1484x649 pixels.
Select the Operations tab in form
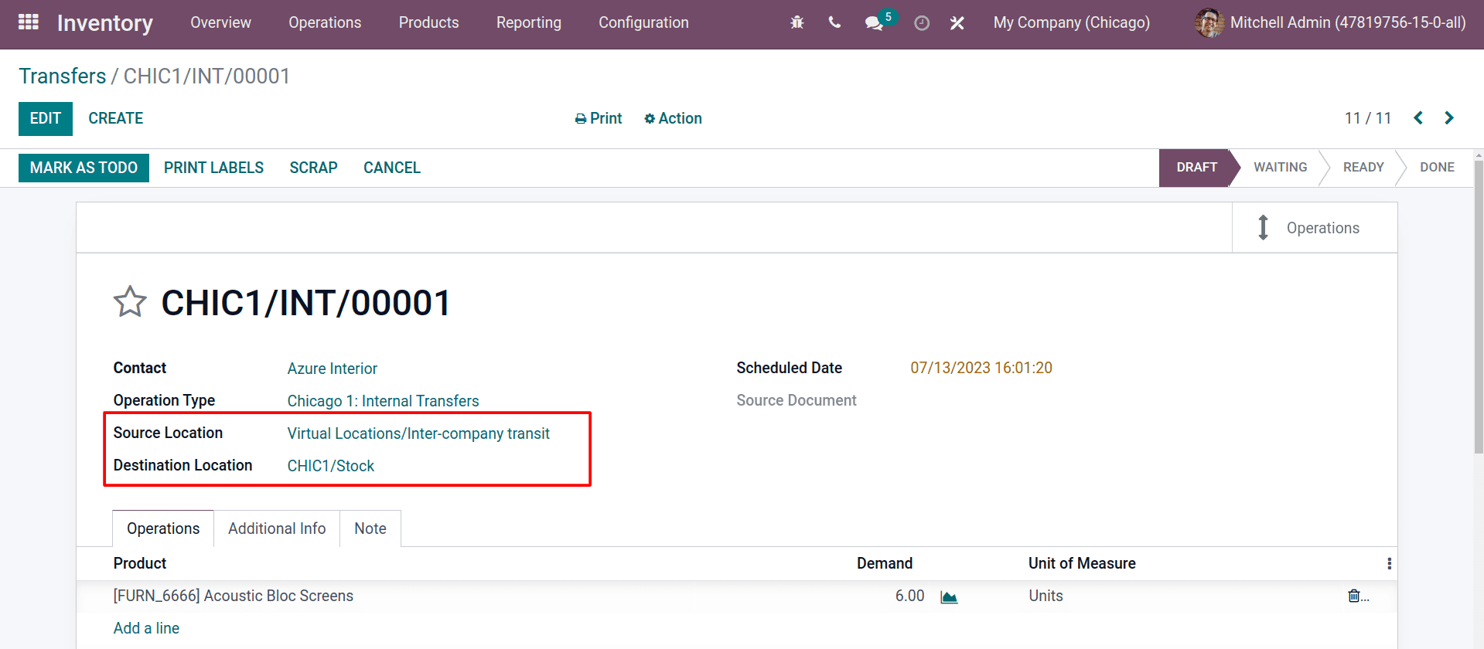[163, 528]
